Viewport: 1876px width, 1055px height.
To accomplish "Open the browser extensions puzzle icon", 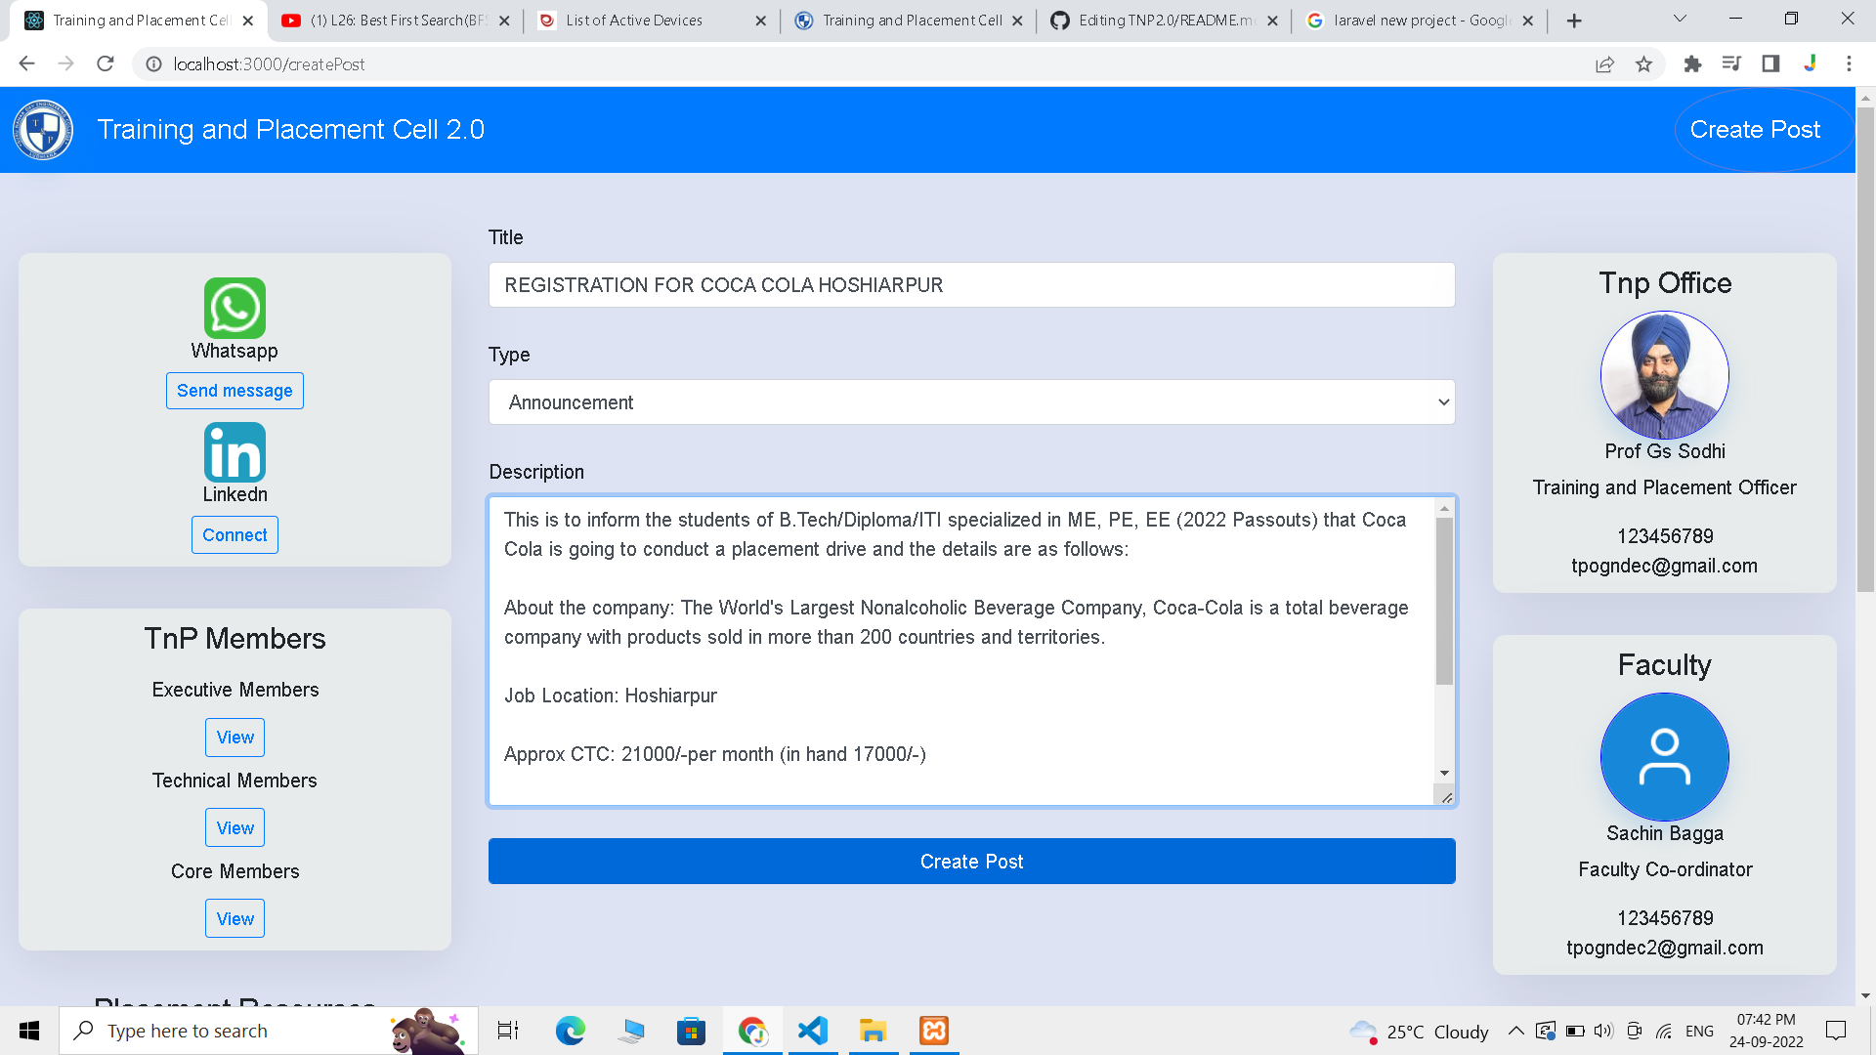I will tap(1692, 64).
